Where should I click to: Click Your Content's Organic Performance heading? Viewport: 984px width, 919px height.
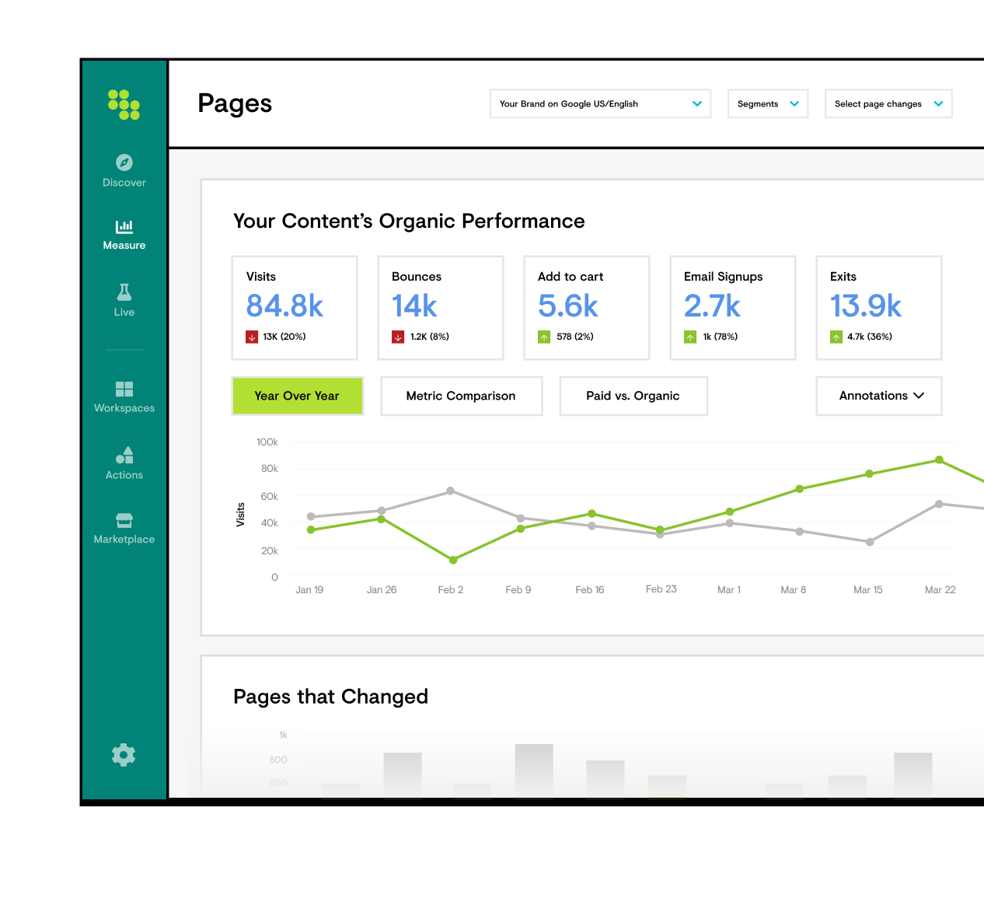409,222
